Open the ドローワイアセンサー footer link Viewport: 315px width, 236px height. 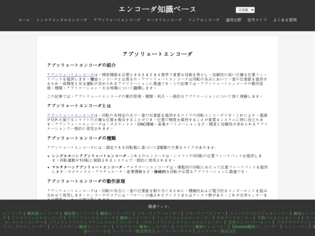pyautogui.click(x=205, y=213)
